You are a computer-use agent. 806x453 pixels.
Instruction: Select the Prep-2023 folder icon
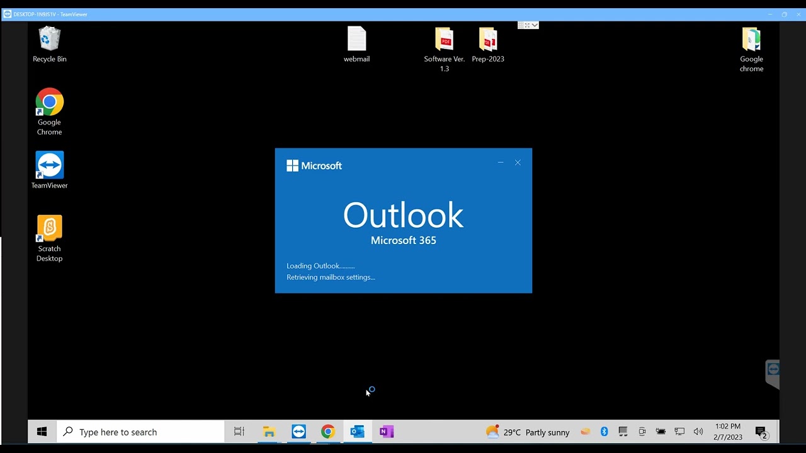(488, 44)
